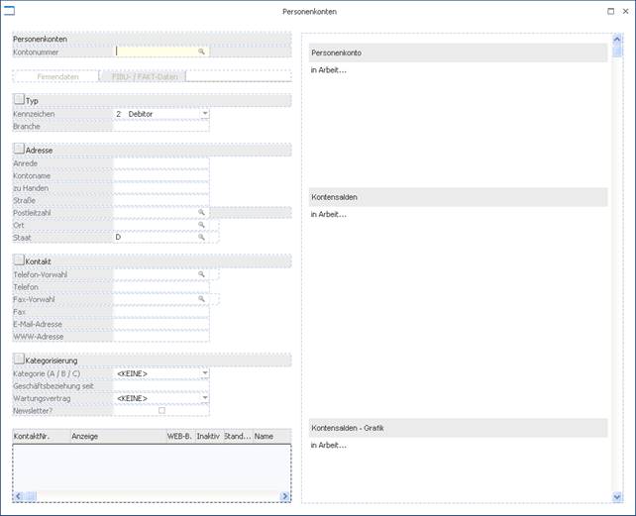
Task: Toggle the Typ section checkbox
Action: (x=18, y=100)
